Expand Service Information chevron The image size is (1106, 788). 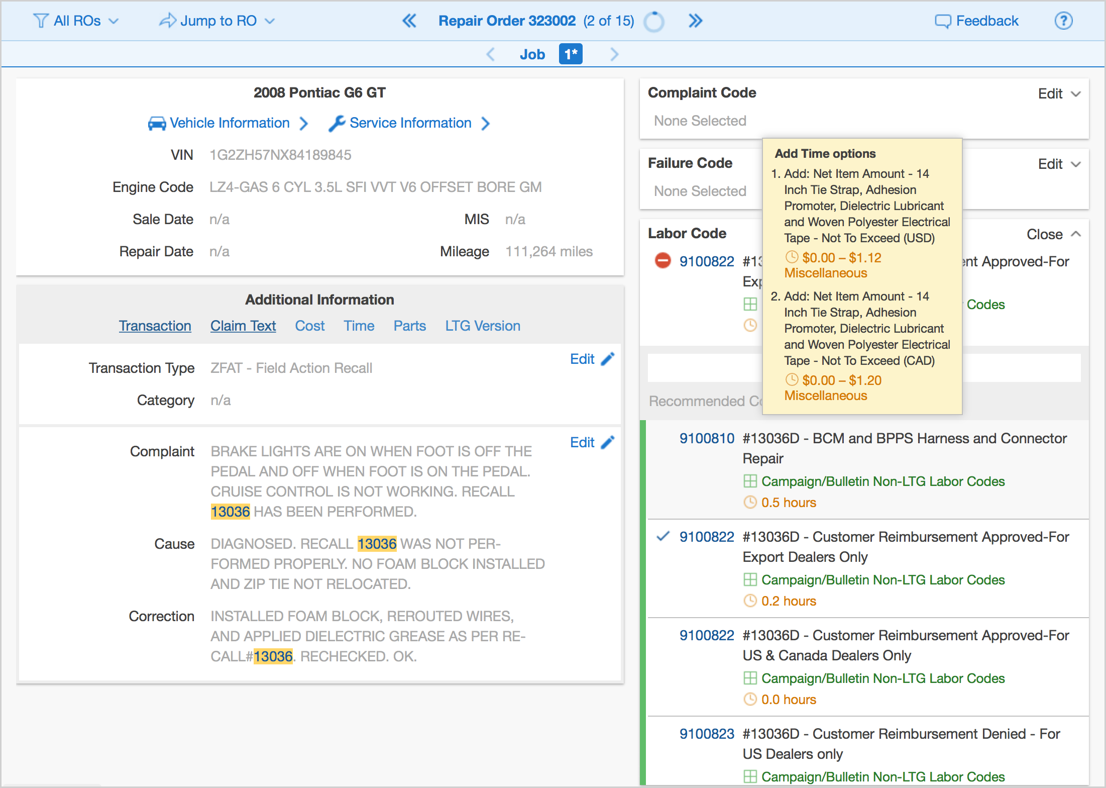click(485, 123)
